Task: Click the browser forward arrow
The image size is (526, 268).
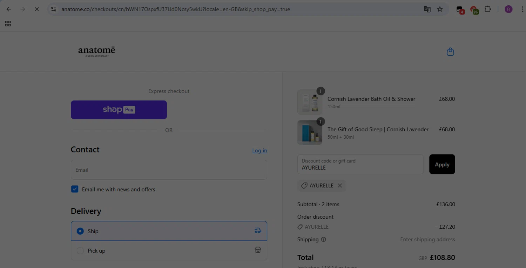Action: point(23,9)
